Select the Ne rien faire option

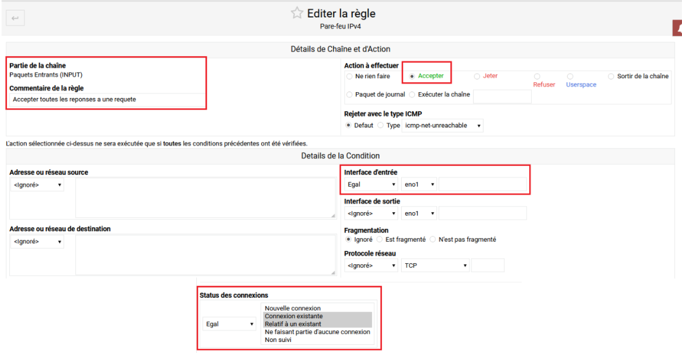pyautogui.click(x=349, y=76)
